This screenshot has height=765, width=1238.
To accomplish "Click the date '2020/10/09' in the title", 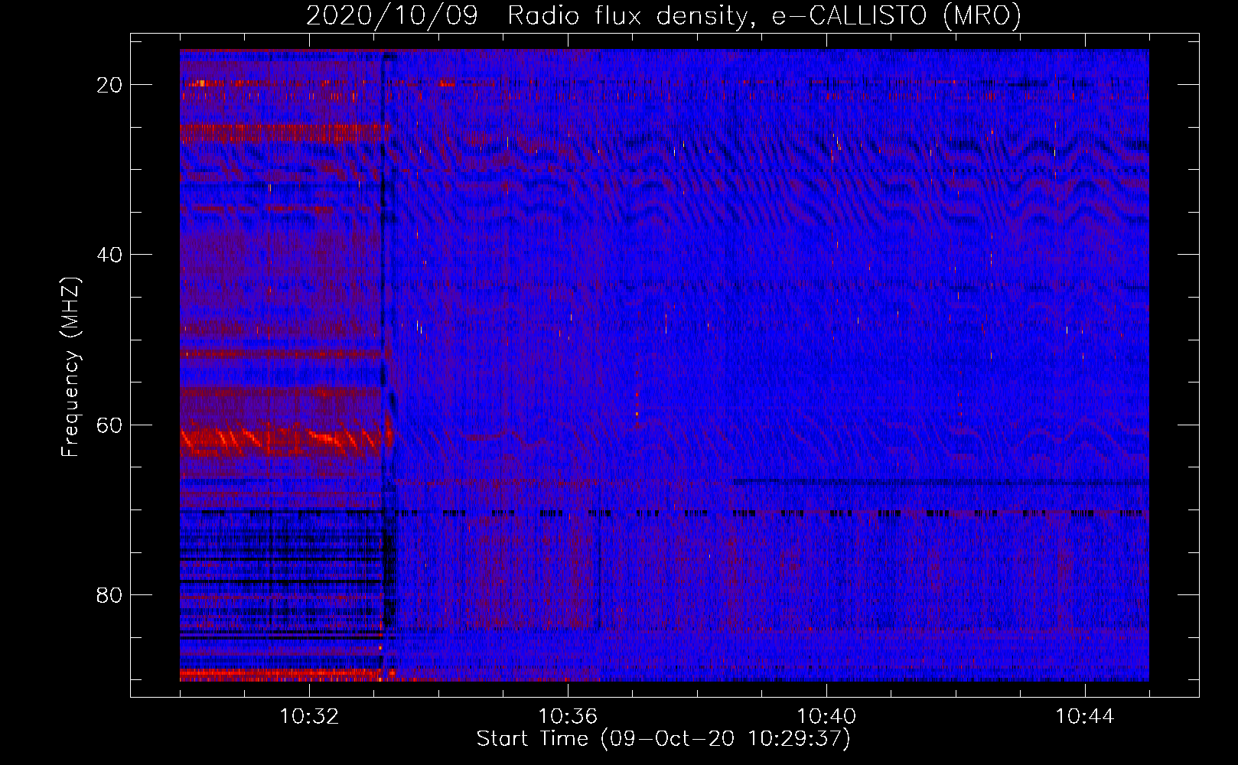I will [392, 15].
